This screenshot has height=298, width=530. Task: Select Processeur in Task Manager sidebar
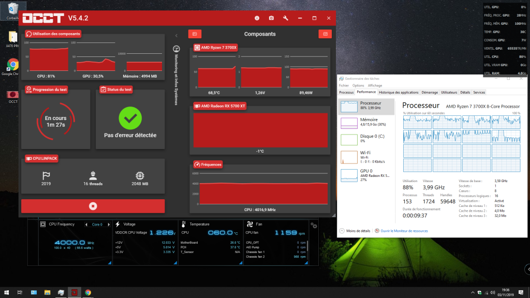click(366, 107)
